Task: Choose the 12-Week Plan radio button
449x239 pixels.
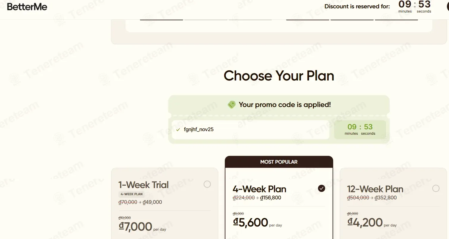Action: pyautogui.click(x=436, y=188)
